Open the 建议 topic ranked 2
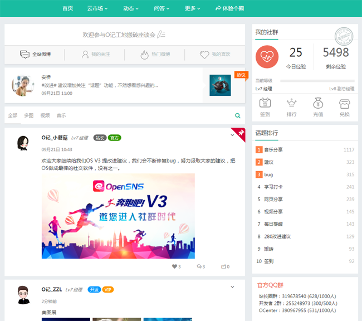The image size is (362, 321). click(269, 162)
